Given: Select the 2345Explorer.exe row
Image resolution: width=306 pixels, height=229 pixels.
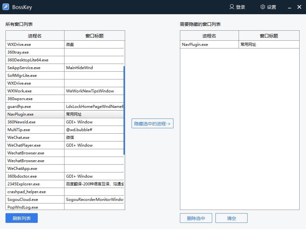Looking at the screenshot, I should 35,184.
